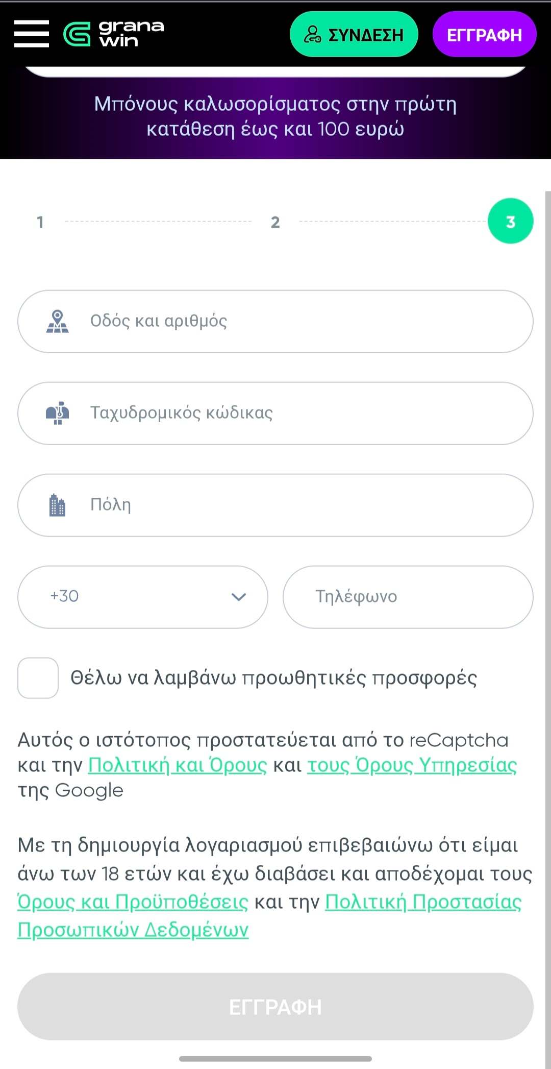Open the hamburger menu
The width and height of the screenshot is (551, 1069).
32,34
